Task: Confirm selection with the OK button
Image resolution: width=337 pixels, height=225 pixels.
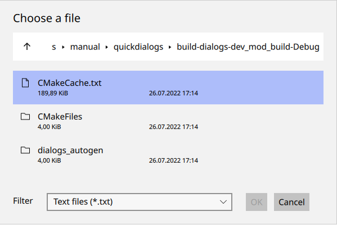Action: point(257,202)
